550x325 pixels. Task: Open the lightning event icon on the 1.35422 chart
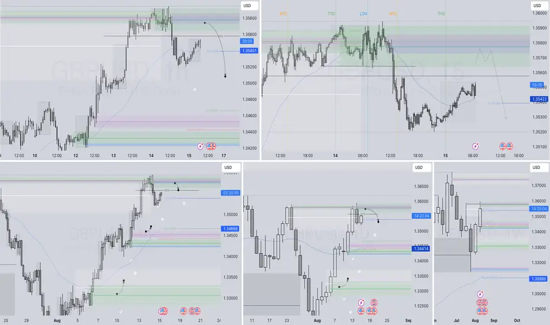tap(475, 146)
